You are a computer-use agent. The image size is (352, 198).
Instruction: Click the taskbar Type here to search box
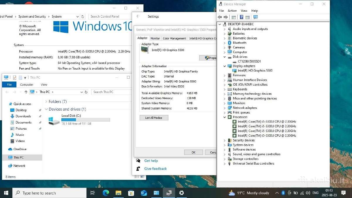pos(50,193)
